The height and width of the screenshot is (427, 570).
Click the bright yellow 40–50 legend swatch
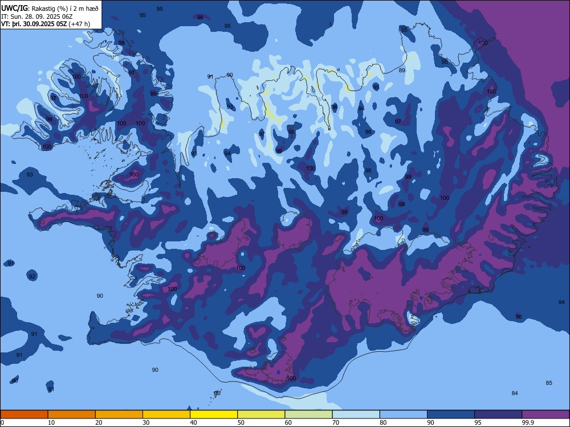point(214,414)
